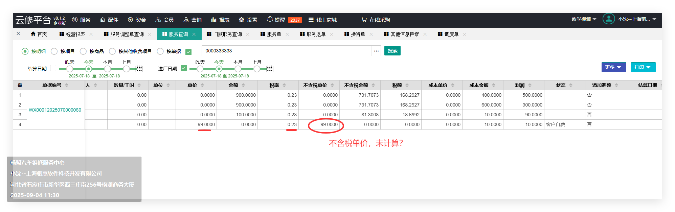Click the green 搜索 button
The width and height of the screenshot is (675, 212).
click(x=392, y=51)
